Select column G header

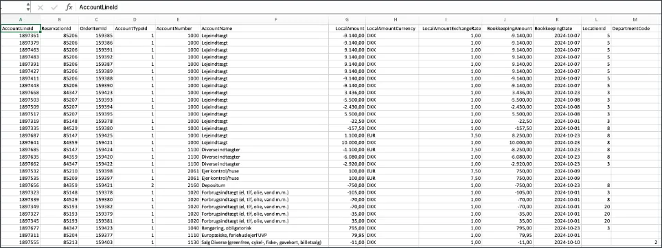(347, 19)
